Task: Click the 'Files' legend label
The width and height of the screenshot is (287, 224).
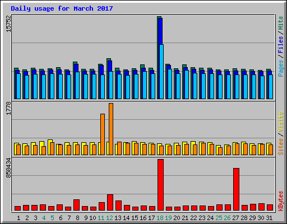Action: tap(281, 45)
